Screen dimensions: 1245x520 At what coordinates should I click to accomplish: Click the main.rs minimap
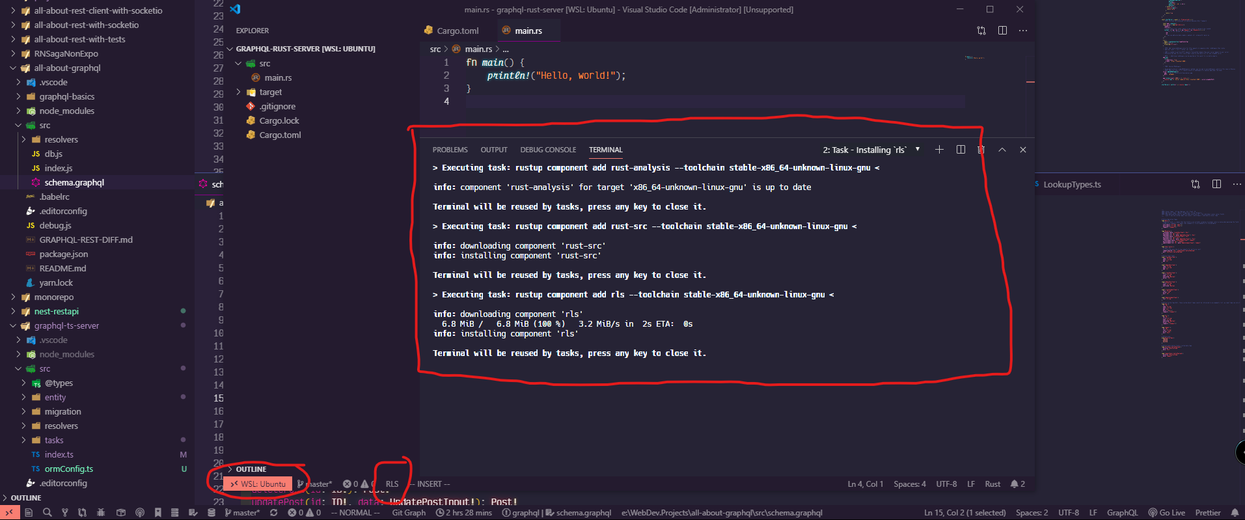974,58
